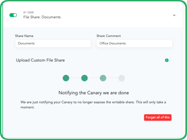Click connector line between second and third steps
The height and width of the screenshot is (140, 187).
tap(94, 78)
